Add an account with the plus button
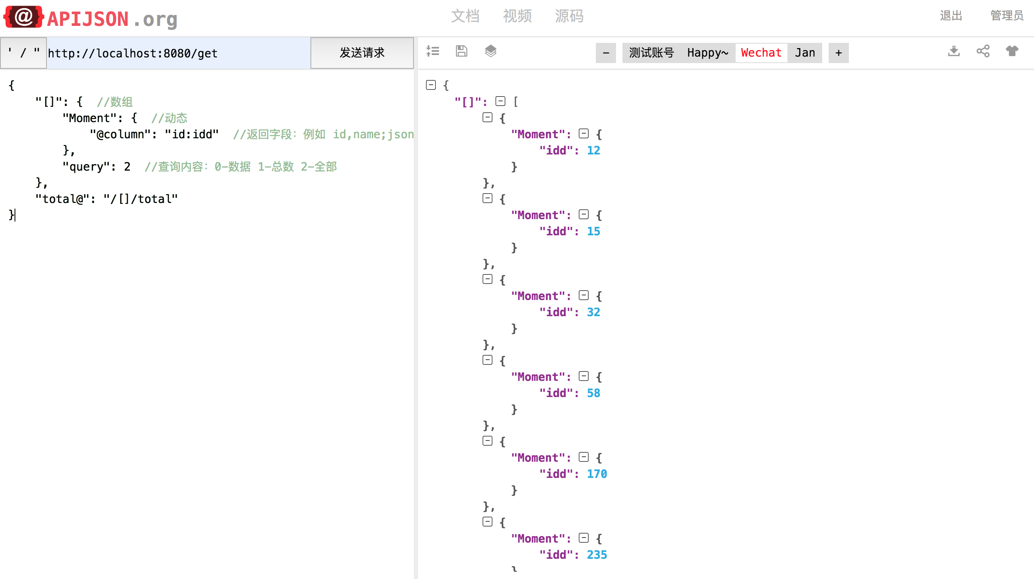The width and height of the screenshot is (1034, 579). click(839, 53)
